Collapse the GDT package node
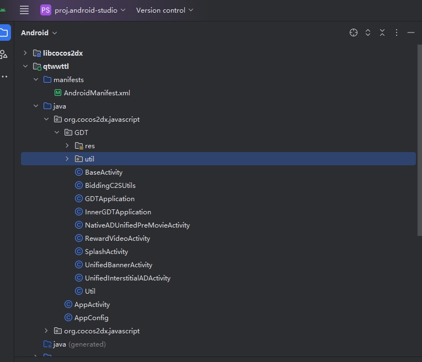Image resolution: width=422 pixels, height=362 pixels. click(57, 133)
